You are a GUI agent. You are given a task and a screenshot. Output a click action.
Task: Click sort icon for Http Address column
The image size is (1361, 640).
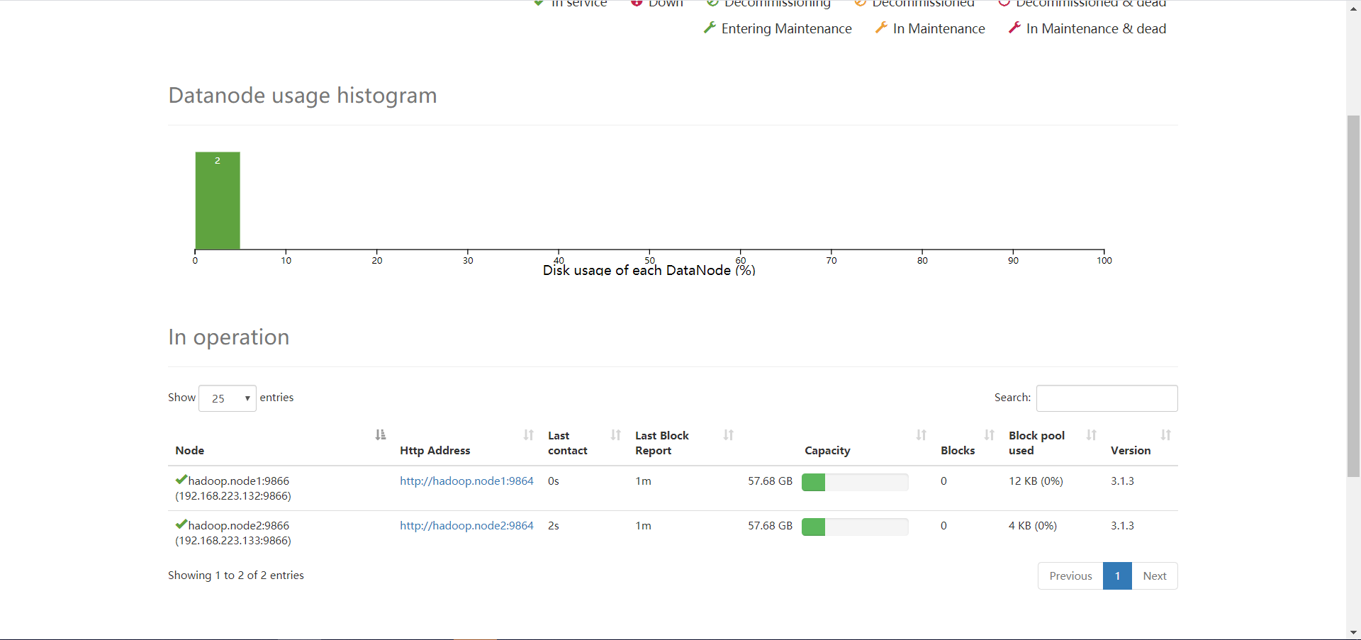[529, 435]
